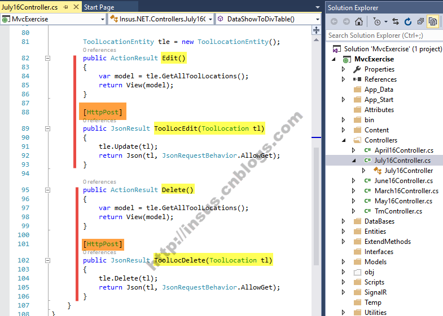Close the July16Controller.cs tab

[76, 7]
